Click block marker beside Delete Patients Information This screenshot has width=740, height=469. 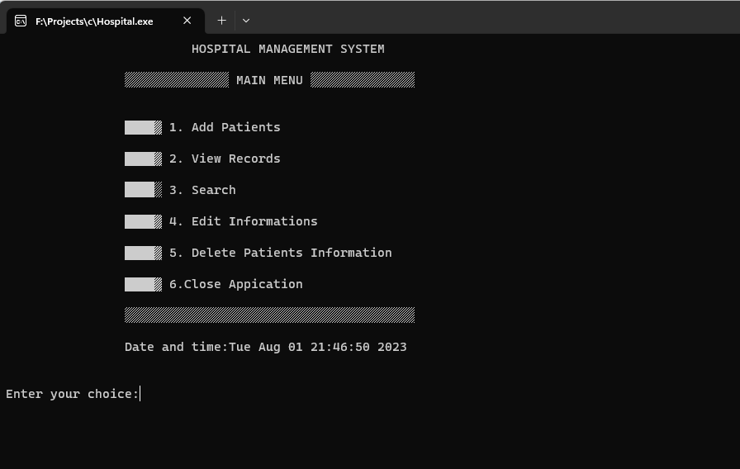(x=143, y=253)
